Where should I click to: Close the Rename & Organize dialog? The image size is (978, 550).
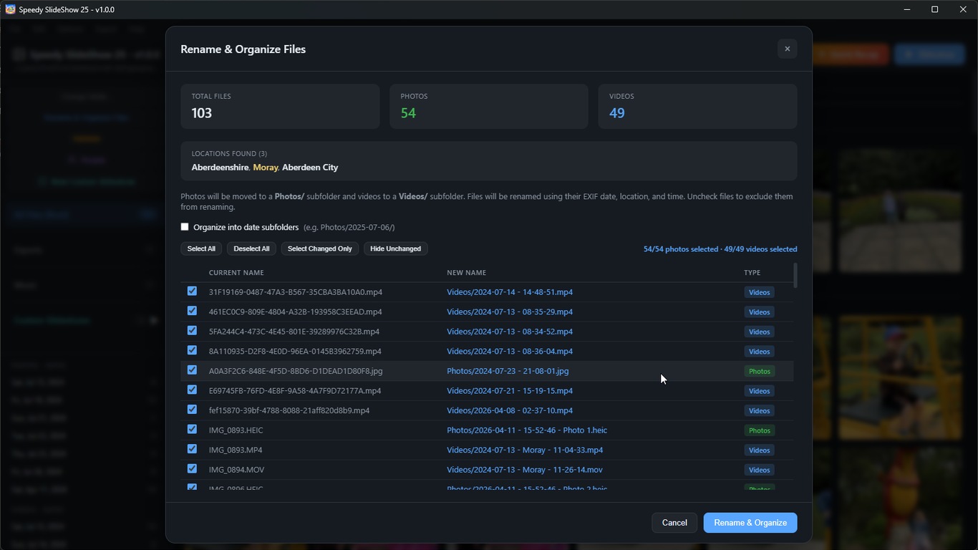click(x=787, y=49)
